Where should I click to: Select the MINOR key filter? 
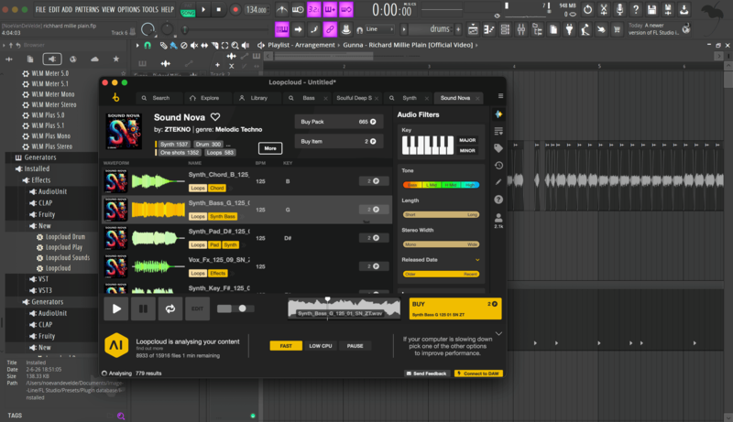coord(467,150)
